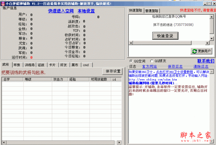Click general table scroll left arrow

tap(4, 142)
